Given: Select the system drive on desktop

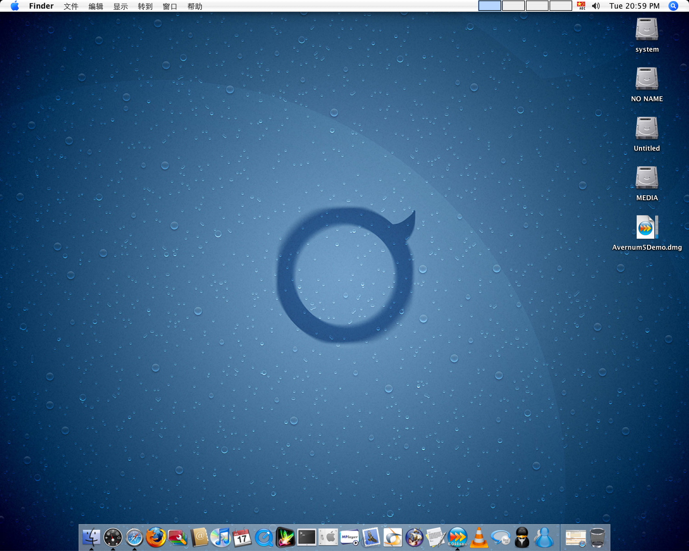Looking at the screenshot, I should click(647, 30).
